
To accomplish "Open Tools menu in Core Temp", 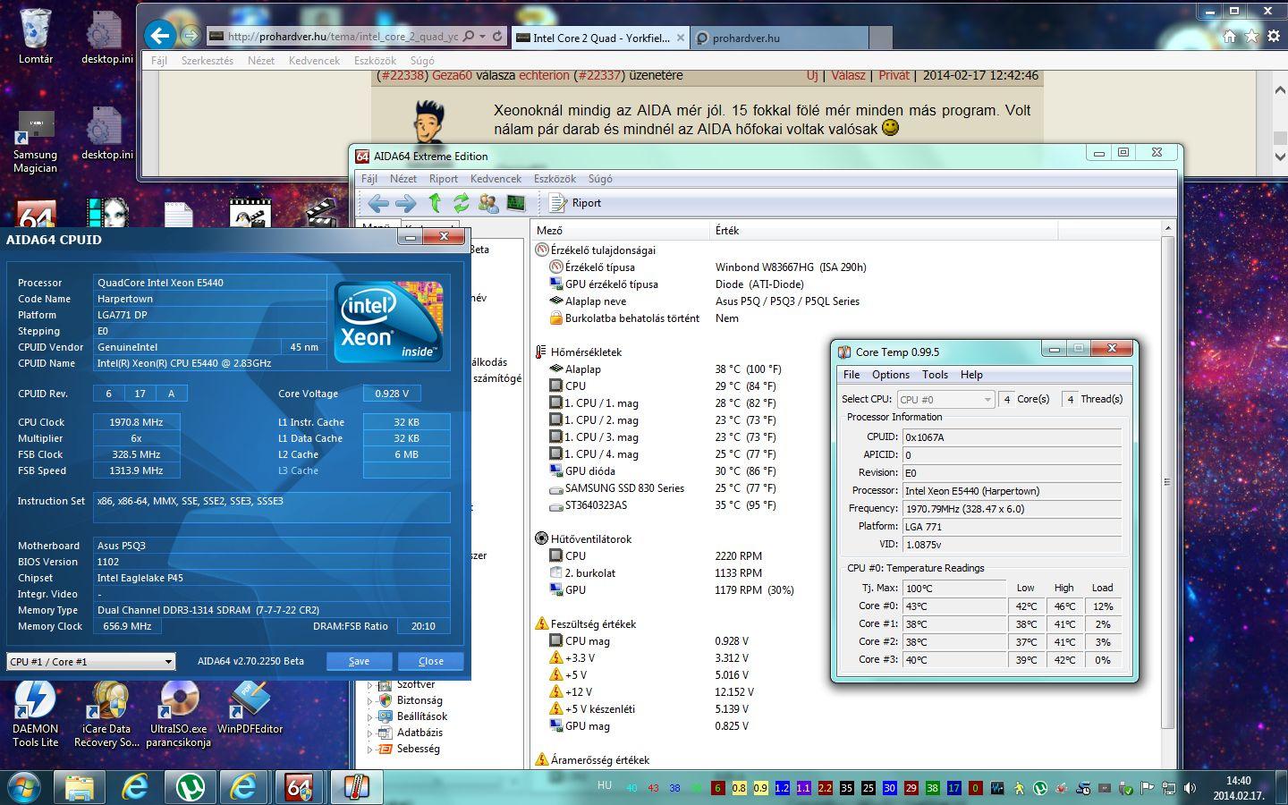I will pos(935,375).
